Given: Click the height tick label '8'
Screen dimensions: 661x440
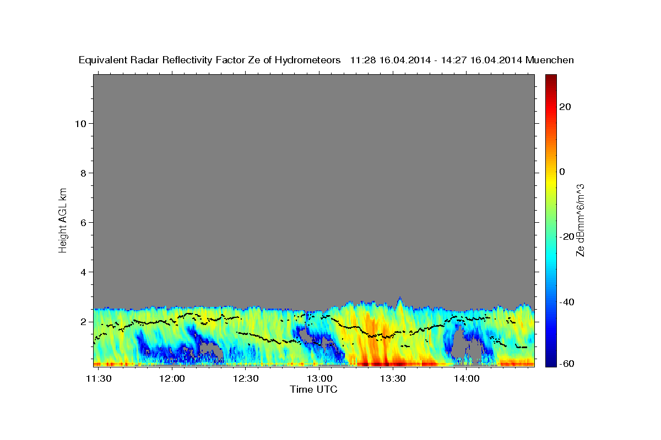Looking at the screenshot, I should point(84,173).
